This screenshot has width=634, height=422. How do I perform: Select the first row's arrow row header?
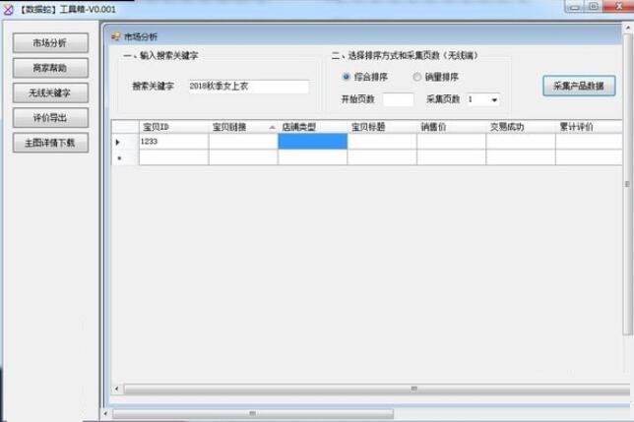(x=125, y=142)
